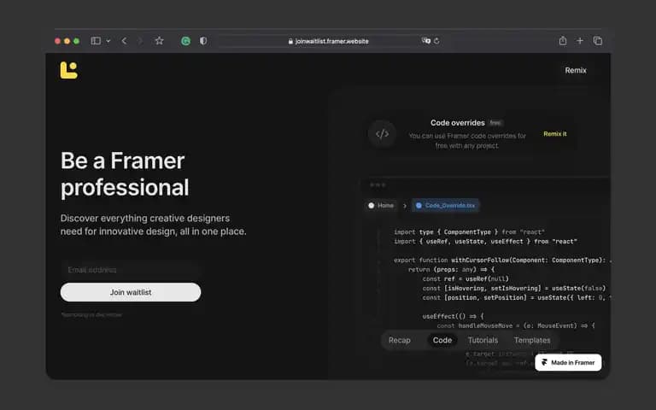Switch to the Code tab
Screen dimensions: 656x410
coord(442,340)
